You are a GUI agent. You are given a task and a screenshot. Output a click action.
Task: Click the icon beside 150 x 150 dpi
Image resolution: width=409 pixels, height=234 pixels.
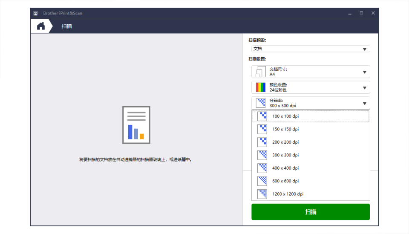[262, 129]
